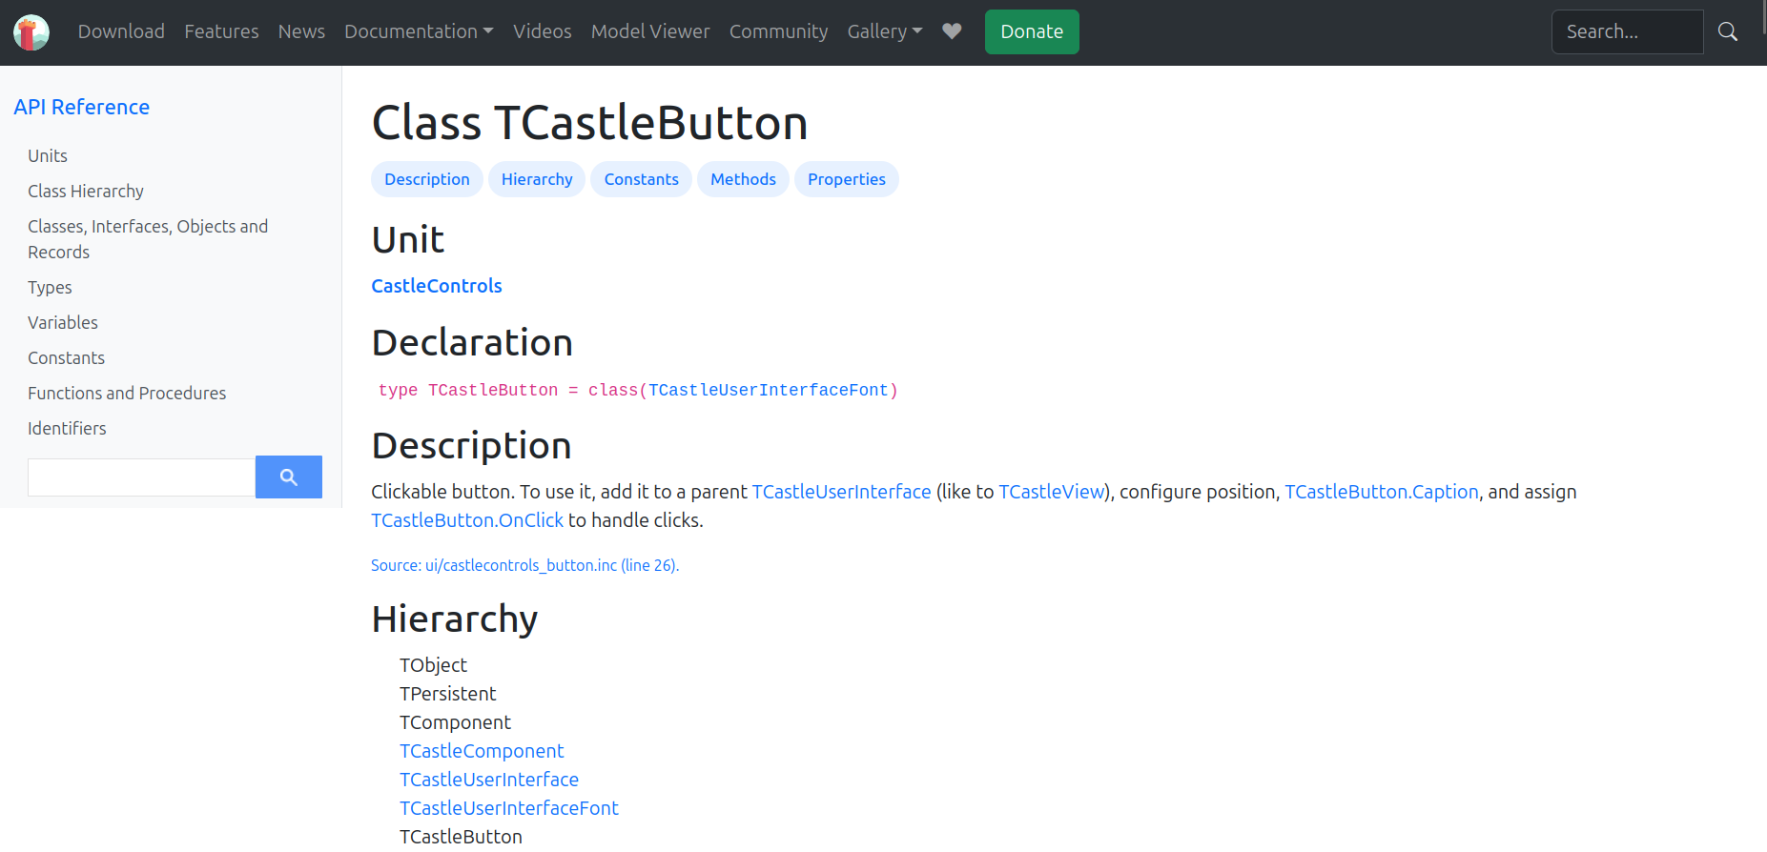Image resolution: width=1767 pixels, height=852 pixels.
Task: Click the Castle Game Engine logo icon
Action: (31, 32)
